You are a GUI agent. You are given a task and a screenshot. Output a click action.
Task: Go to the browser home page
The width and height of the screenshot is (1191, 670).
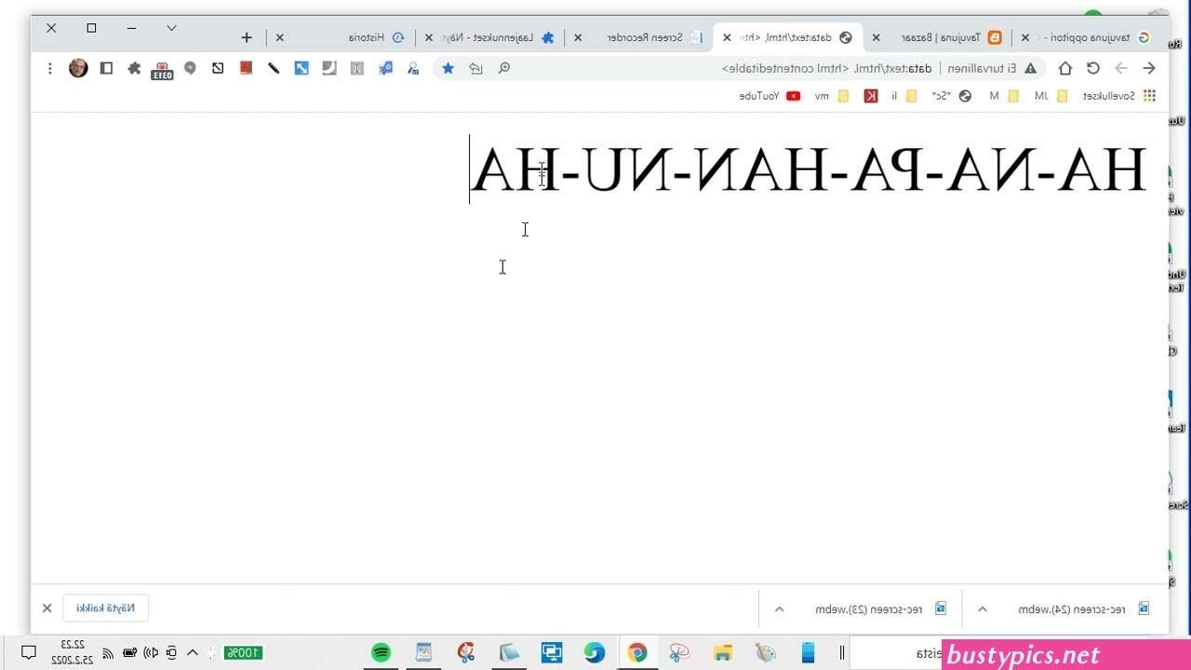1065,68
